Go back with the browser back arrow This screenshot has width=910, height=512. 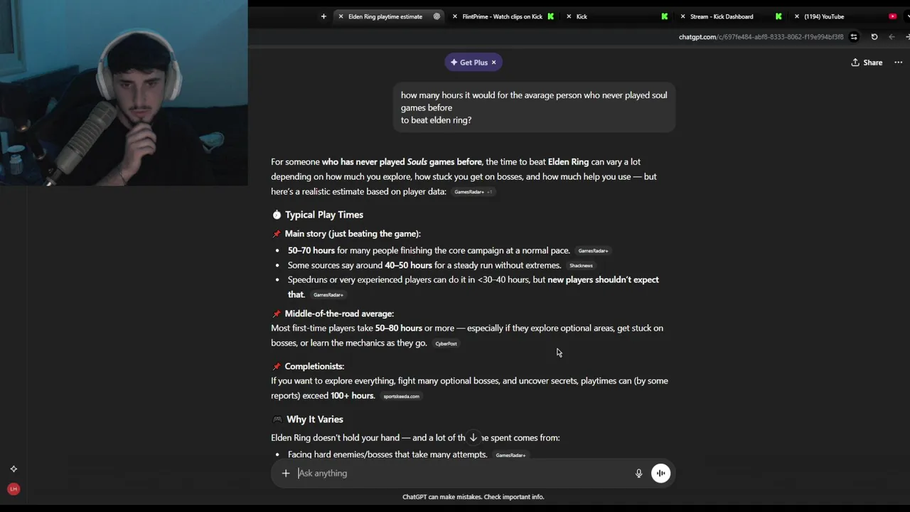(x=892, y=37)
